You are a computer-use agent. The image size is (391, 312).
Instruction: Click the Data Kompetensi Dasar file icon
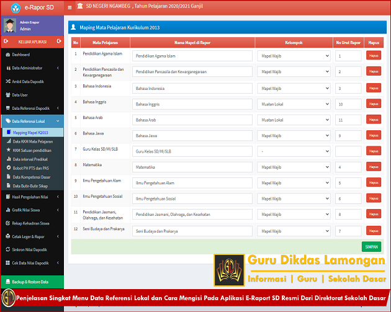coord(9,176)
